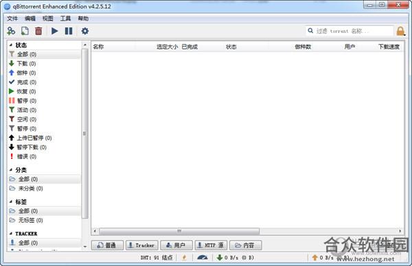Image resolution: width=412 pixels, height=266 pixels.
Task: Click the lock UI padlock icon
Action: [400, 32]
